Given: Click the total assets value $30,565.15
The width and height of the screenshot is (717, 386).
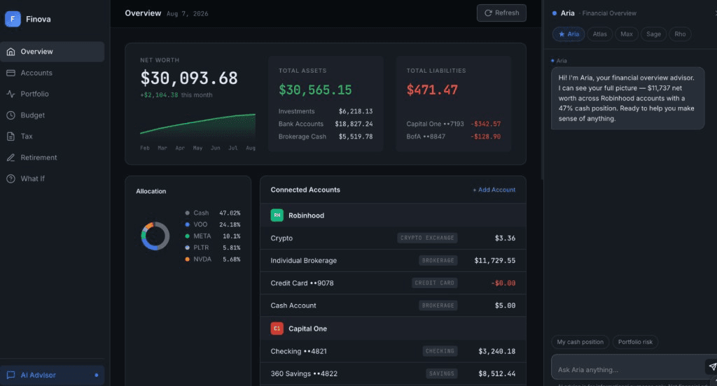Looking at the screenshot, I should 315,90.
